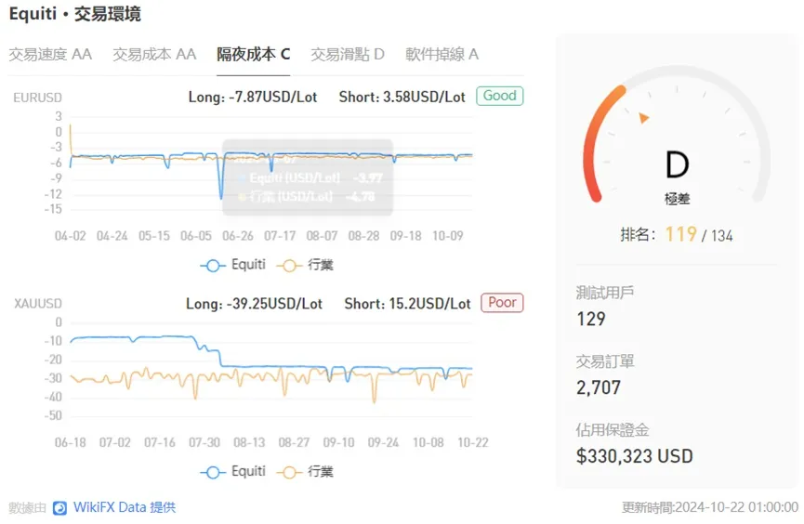The image size is (804, 524).
Task: Open the 交易成本 AA tab
Action: 154,54
